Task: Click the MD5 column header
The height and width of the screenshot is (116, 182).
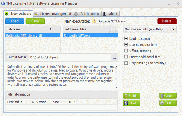Action: point(93,102)
